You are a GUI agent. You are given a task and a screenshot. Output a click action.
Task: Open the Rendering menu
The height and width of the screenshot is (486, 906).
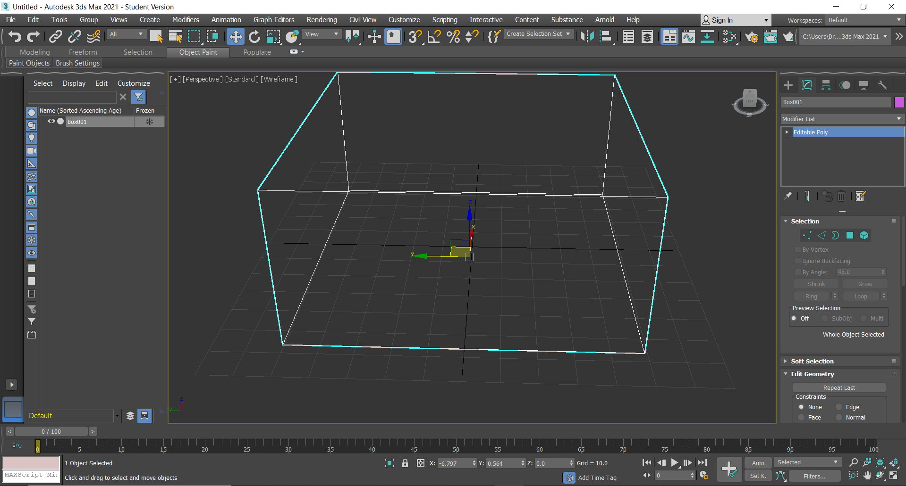click(x=322, y=20)
